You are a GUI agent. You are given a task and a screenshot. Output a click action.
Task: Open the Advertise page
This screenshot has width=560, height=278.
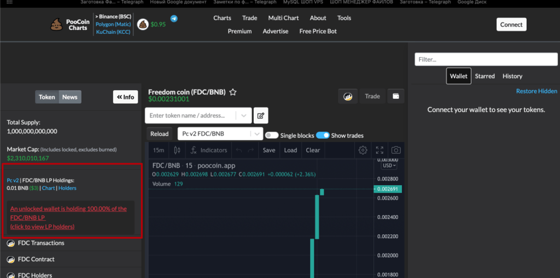pyautogui.click(x=276, y=31)
